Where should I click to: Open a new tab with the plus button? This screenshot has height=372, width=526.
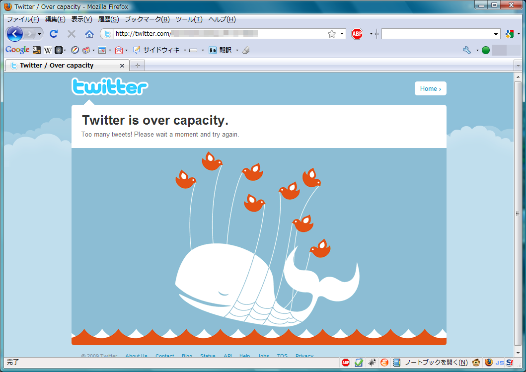pos(138,66)
